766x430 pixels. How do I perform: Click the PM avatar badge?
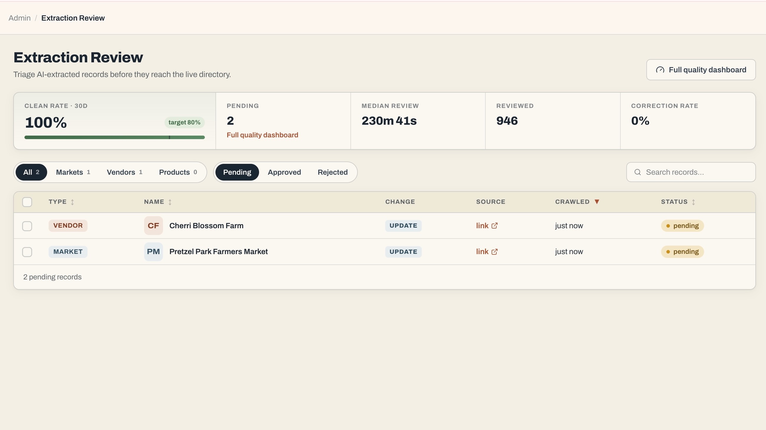pos(154,252)
